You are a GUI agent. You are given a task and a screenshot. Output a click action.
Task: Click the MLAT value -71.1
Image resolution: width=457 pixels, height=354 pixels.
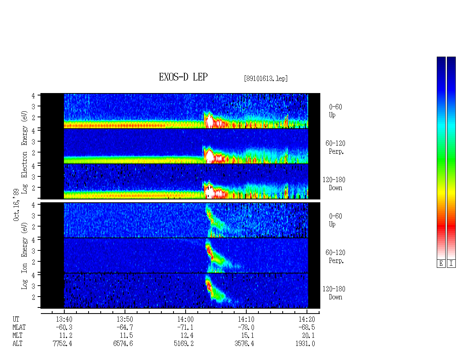pyautogui.click(x=185, y=327)
